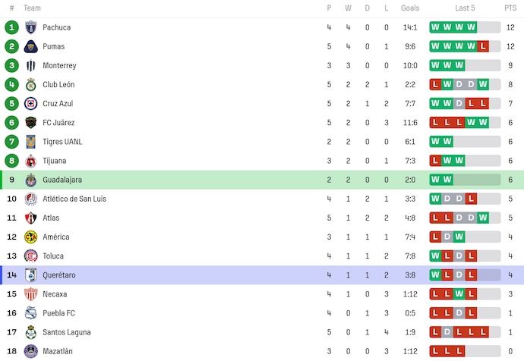The width and height of the screenshot is (524, 361).
Task: Click the Last 5 column header
Action: pos(465,8)
